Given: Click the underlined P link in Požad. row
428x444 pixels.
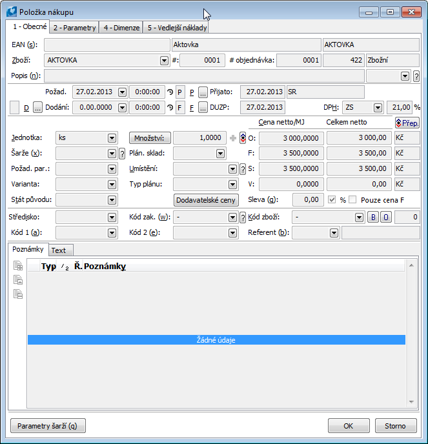Looking at the screenshot, I should click(192, 92).
